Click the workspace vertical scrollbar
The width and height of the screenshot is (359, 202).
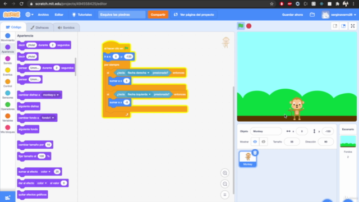pos(233,140)
